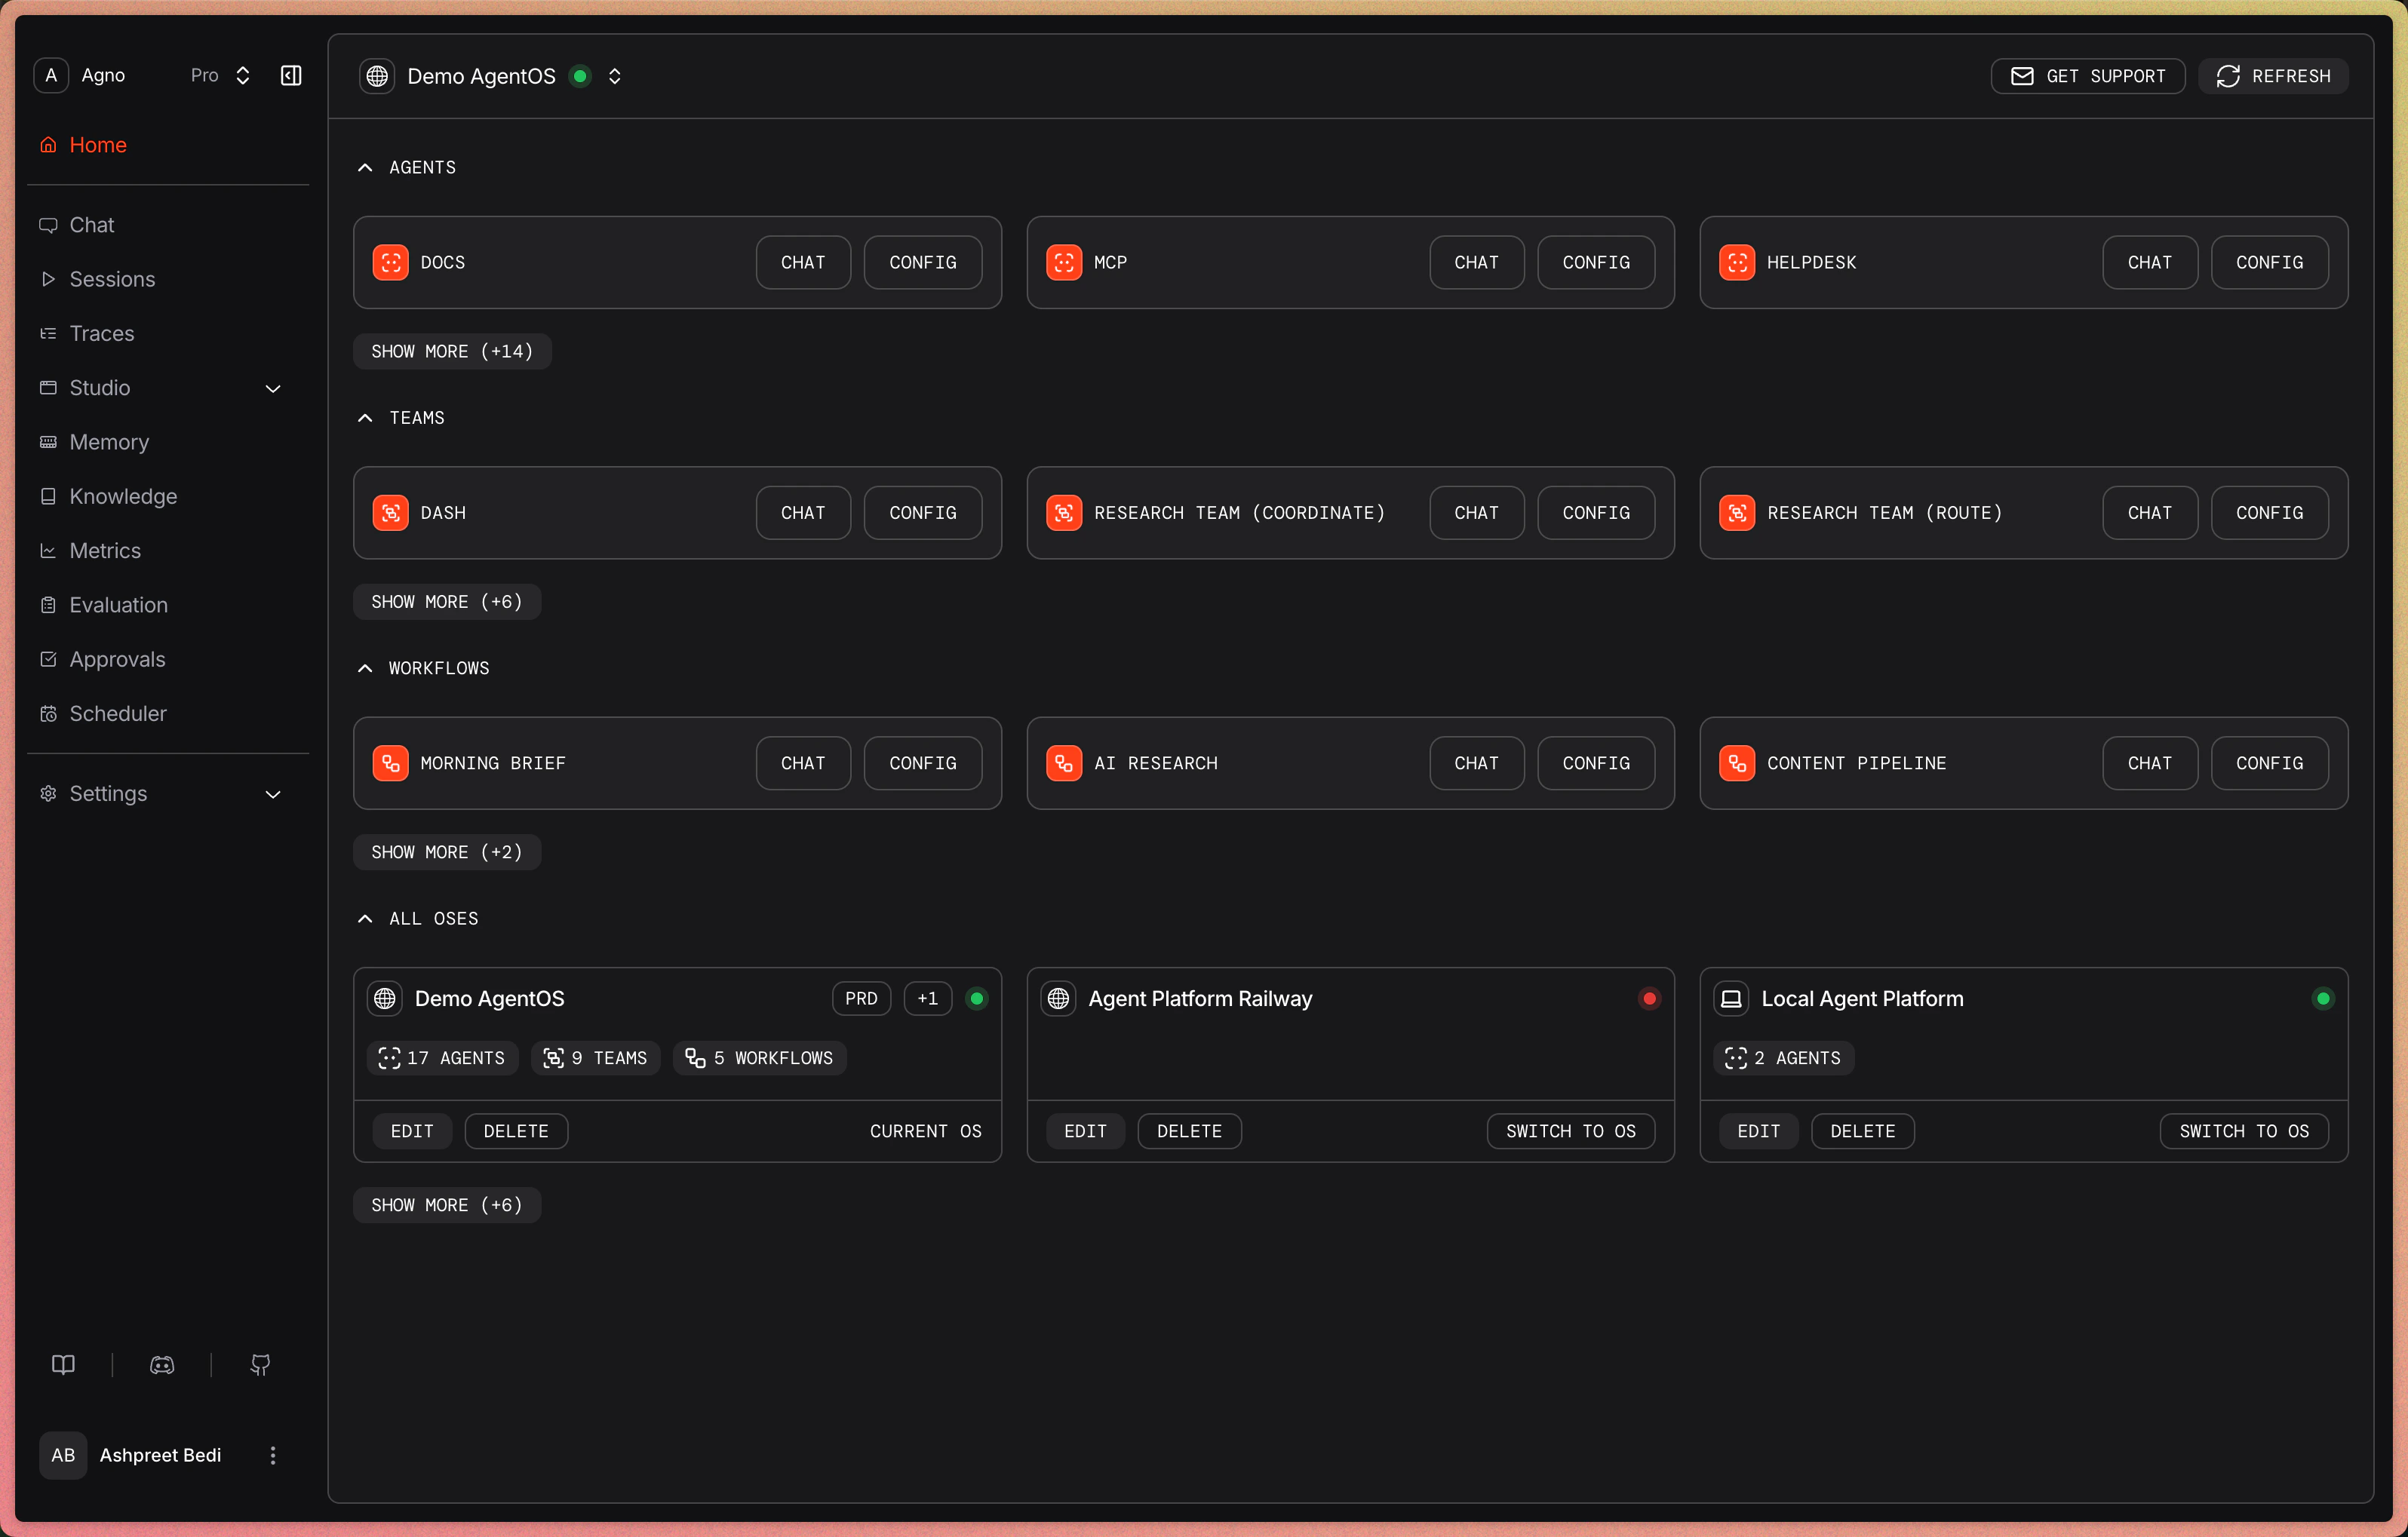
Task: Open CONFIG for Research Team (Route)
Action: click(x=2270, y=513)
